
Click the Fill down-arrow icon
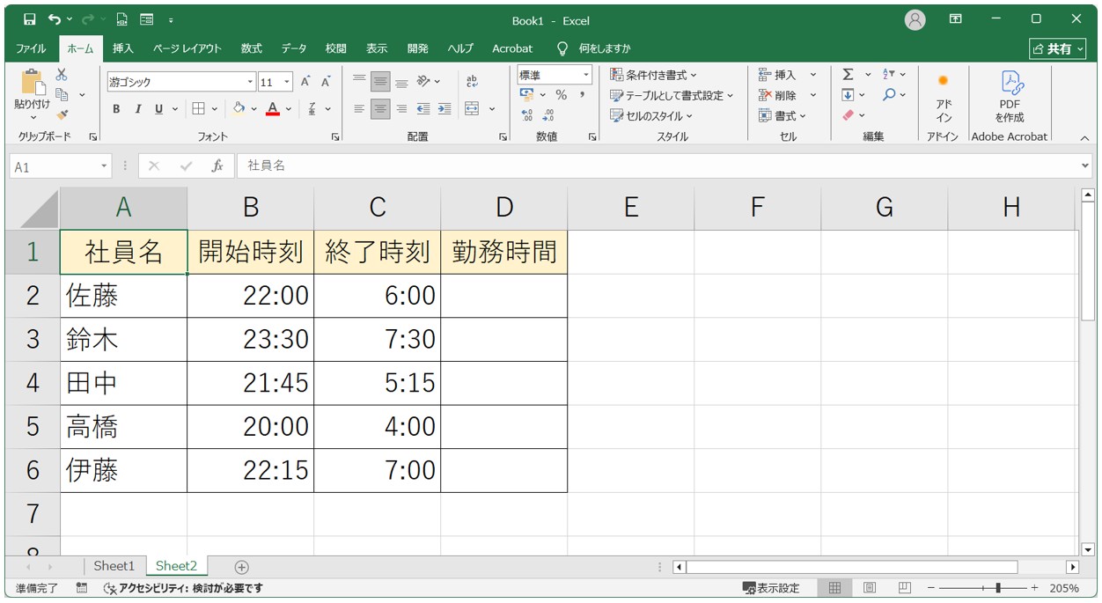tap(848, 95)
